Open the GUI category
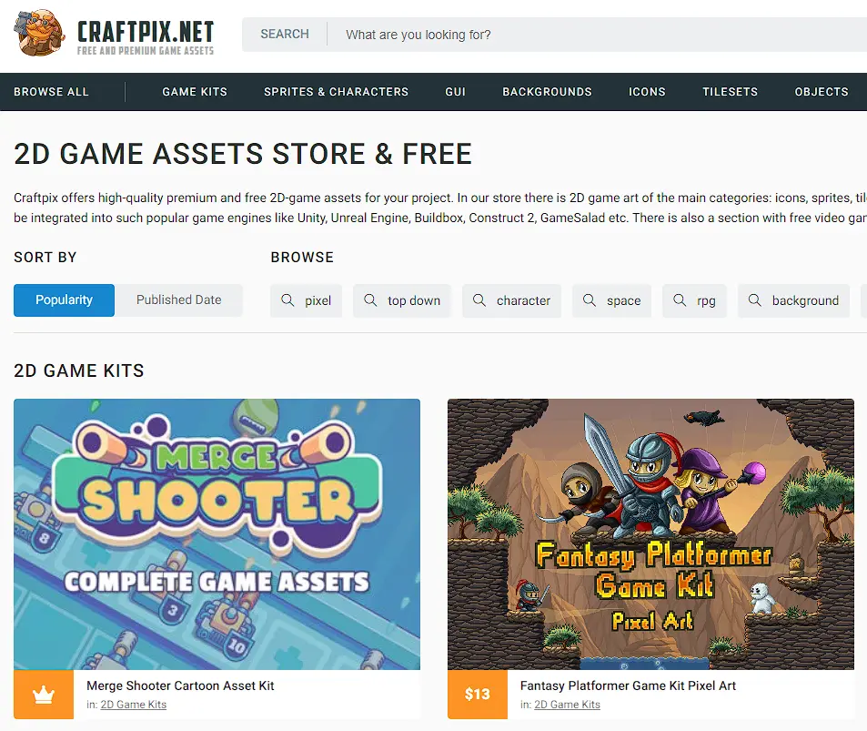Viewport: 867px width, 731px height. click(456, 92)
